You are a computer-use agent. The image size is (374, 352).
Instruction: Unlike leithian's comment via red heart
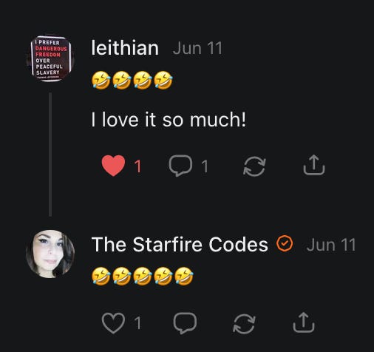113,166
